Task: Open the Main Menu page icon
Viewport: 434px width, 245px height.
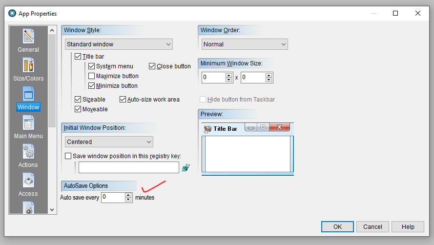Action: pos(28,122)
